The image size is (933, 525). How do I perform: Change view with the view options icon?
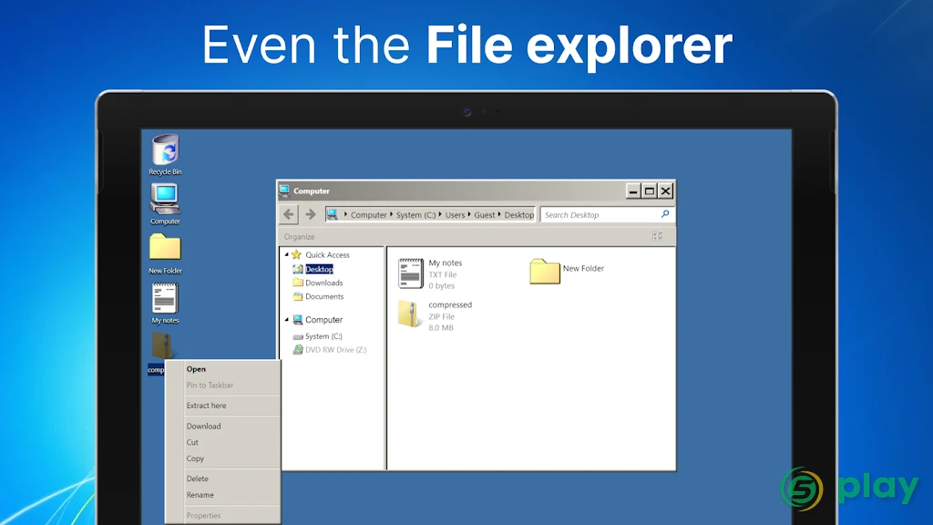[x=658, y=236]
